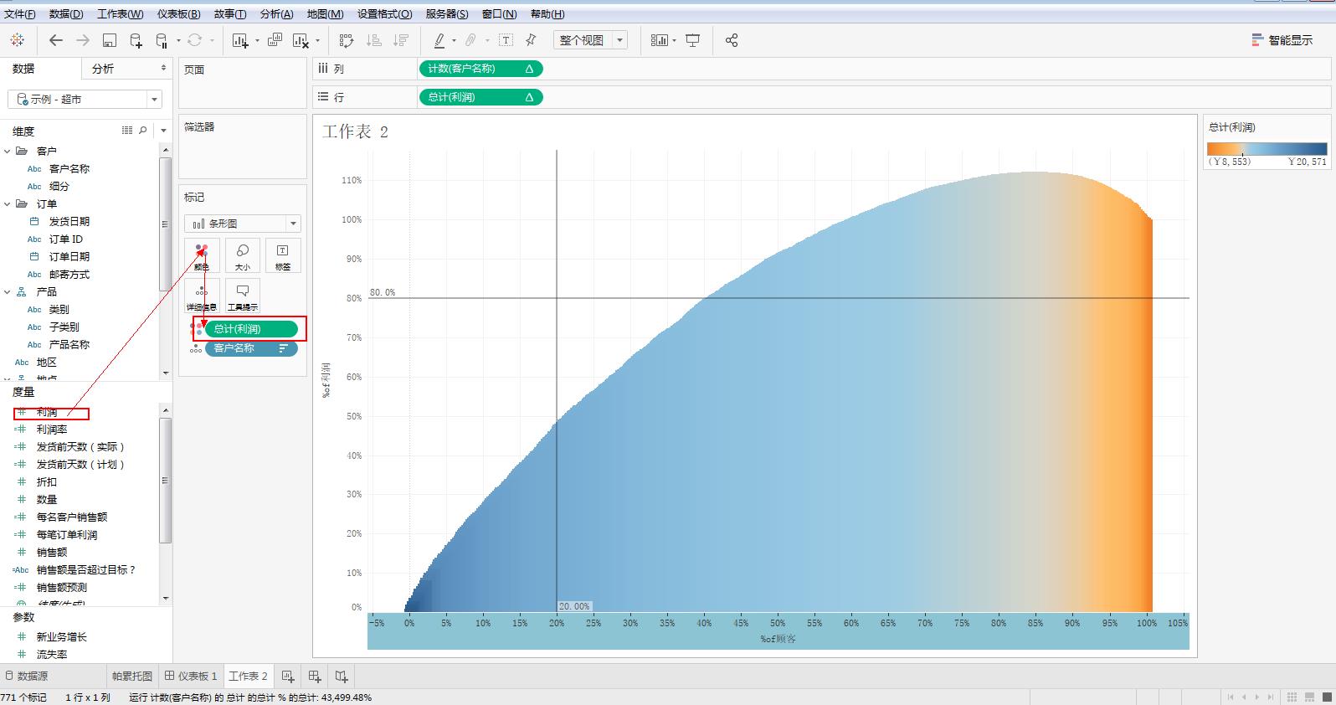Viewport: 1336px width, 705px height.
Task: Open the 文件(F) menu
Action: click(x=19, y=13)
